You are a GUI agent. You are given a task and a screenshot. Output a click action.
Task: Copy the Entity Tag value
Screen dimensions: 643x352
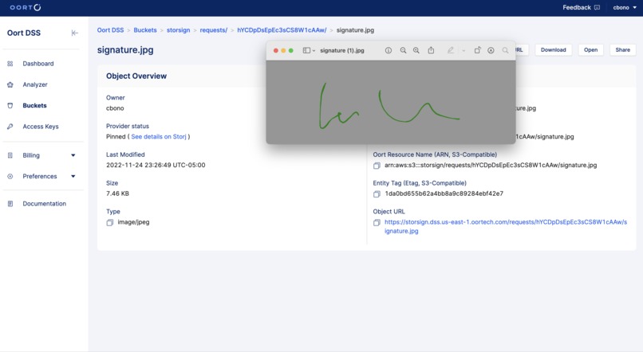(x=377, y=194)
